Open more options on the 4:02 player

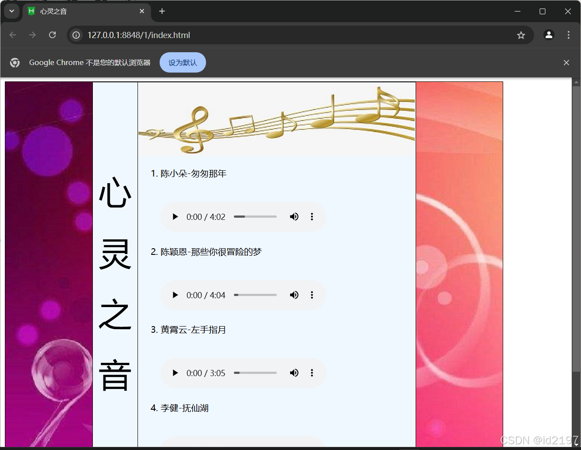(x=312, y=217)
